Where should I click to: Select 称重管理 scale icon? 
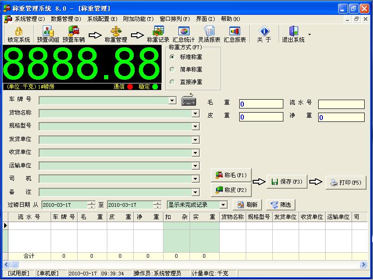116,31
